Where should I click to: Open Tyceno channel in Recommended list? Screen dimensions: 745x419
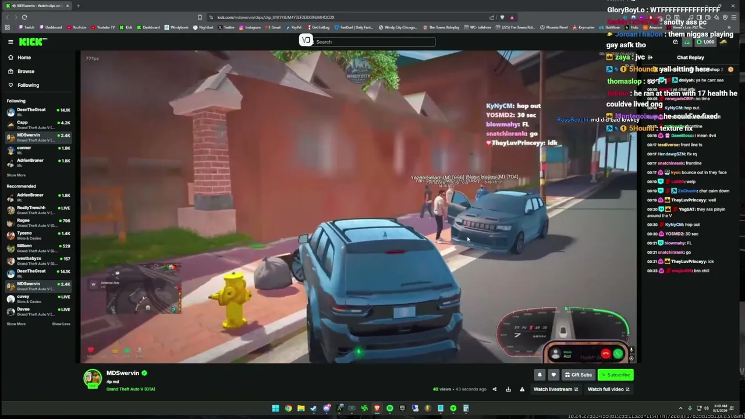point(38,236)
